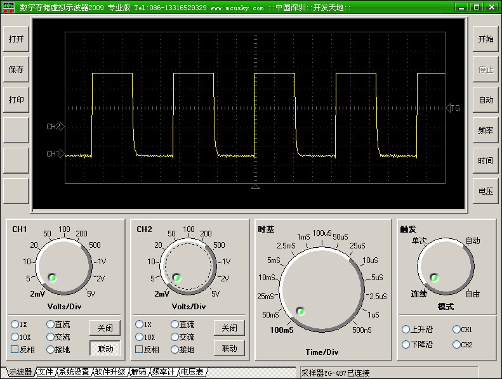The image size is (502, 379).
Task: Click the 保存 save button
Action: click(x=16, y=70)
